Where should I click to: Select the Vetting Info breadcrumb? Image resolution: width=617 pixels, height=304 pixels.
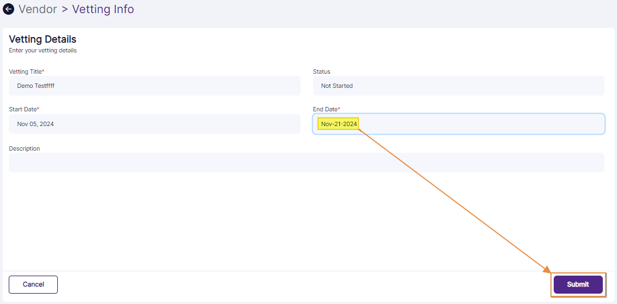point(103,9)
